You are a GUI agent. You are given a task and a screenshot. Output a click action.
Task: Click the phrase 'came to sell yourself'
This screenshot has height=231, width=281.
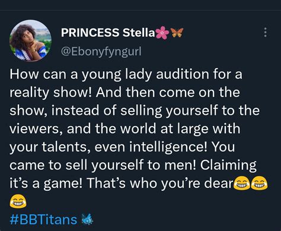pos(76,165)
